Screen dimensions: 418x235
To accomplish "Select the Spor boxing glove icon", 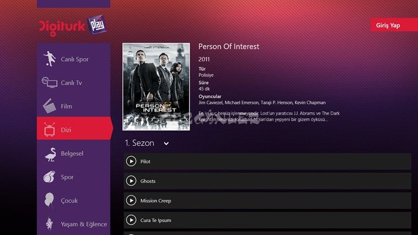I will [x=50, y=177].
